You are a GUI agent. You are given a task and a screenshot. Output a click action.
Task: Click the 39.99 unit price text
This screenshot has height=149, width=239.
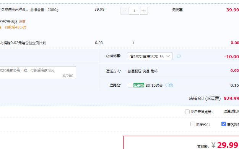click(x=99, y=10)
